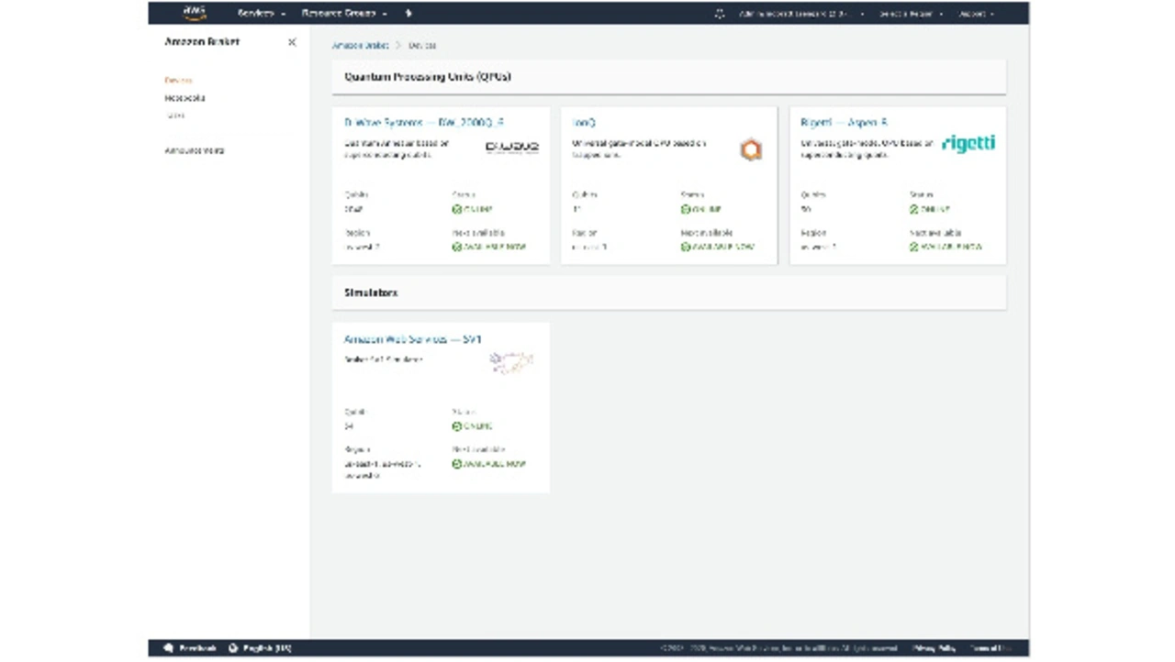Click the Quantum Processing Units (QPUs) heading
Viewport: 1175px width, 662px height.
click(x=428, y=77)
